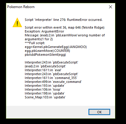The width and height of the screenshot is (126, 124).
Task: Click the "egg.pbLearnMove(:COUNTER)" line
Action: click(x=47, y=51)
